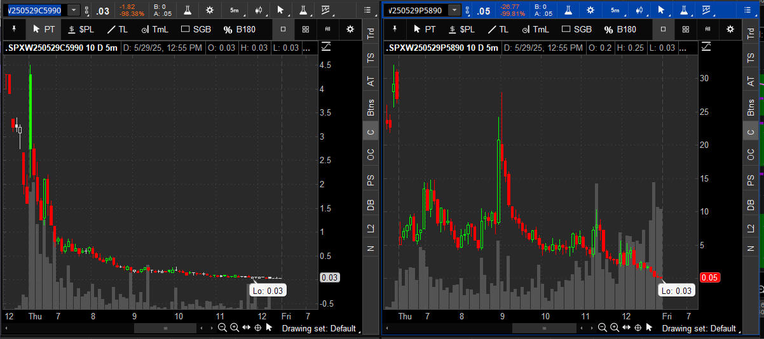
Task: Click the horizontal scrollbar thumb under right chart
Action: pyautogui.click(x=547, y=328)
